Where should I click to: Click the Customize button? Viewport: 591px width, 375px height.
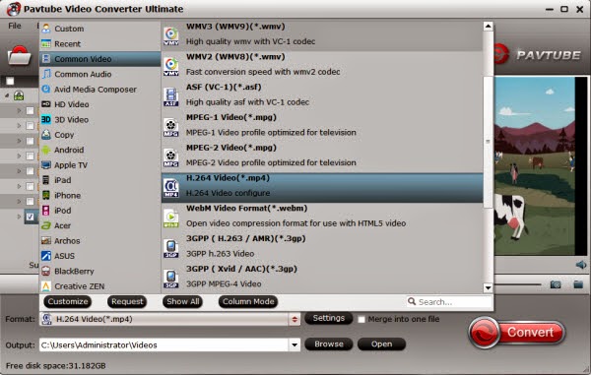(x=68, y=301)
